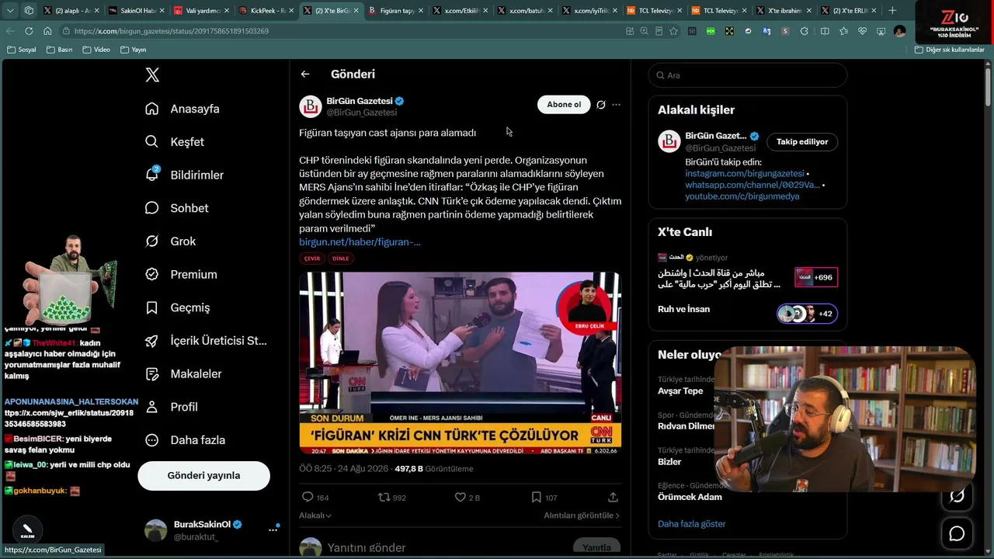Image resolution: width=994 pixels, height=559 pixels.
Task: Open BirGün Gazetesi profile avatar in post
Action: pos(311,106)
